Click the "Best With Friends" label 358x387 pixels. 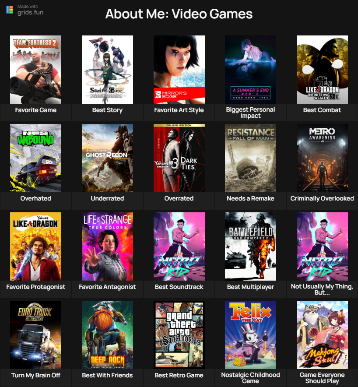point(107,375)
